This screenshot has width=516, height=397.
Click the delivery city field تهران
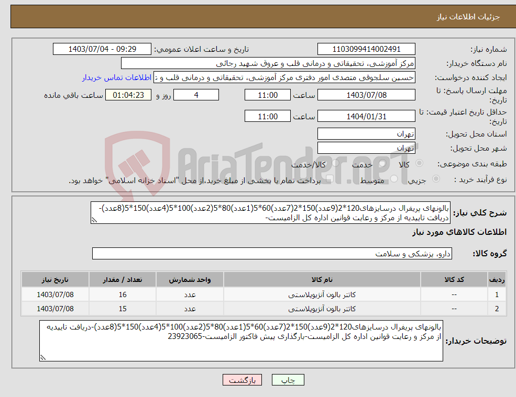coord(366,148)
